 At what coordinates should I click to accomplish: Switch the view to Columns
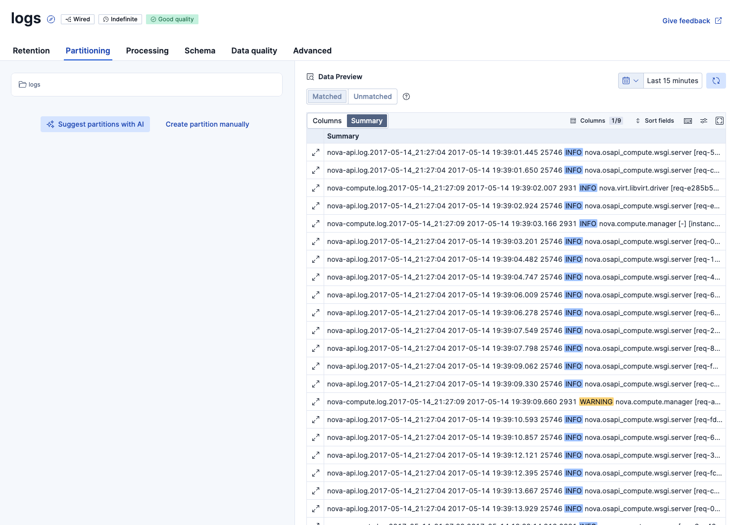pos(327,121)
